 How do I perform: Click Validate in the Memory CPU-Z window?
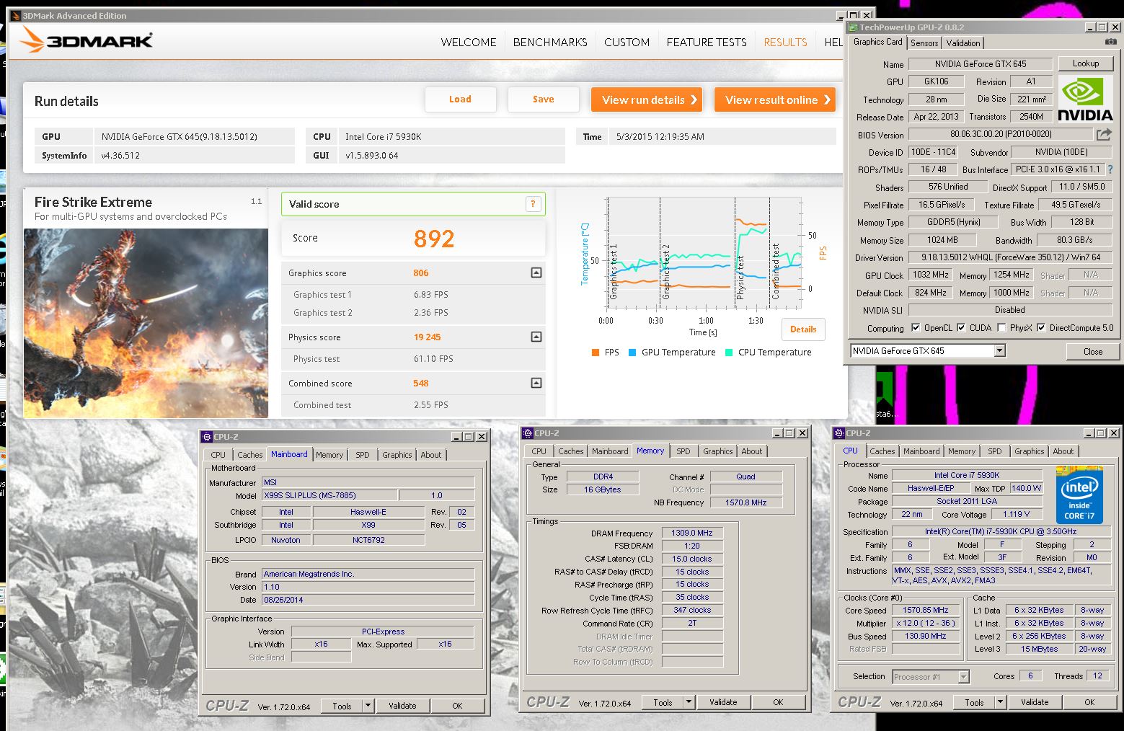[x=723, y=702]
